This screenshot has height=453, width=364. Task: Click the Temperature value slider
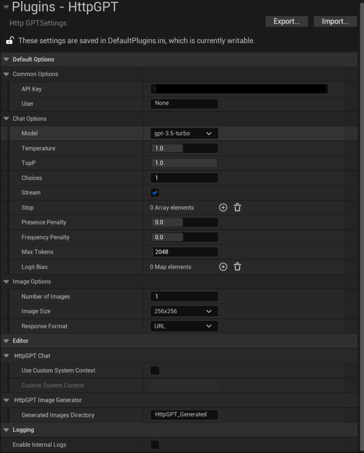pyautogui.click(x=184, y=148)
